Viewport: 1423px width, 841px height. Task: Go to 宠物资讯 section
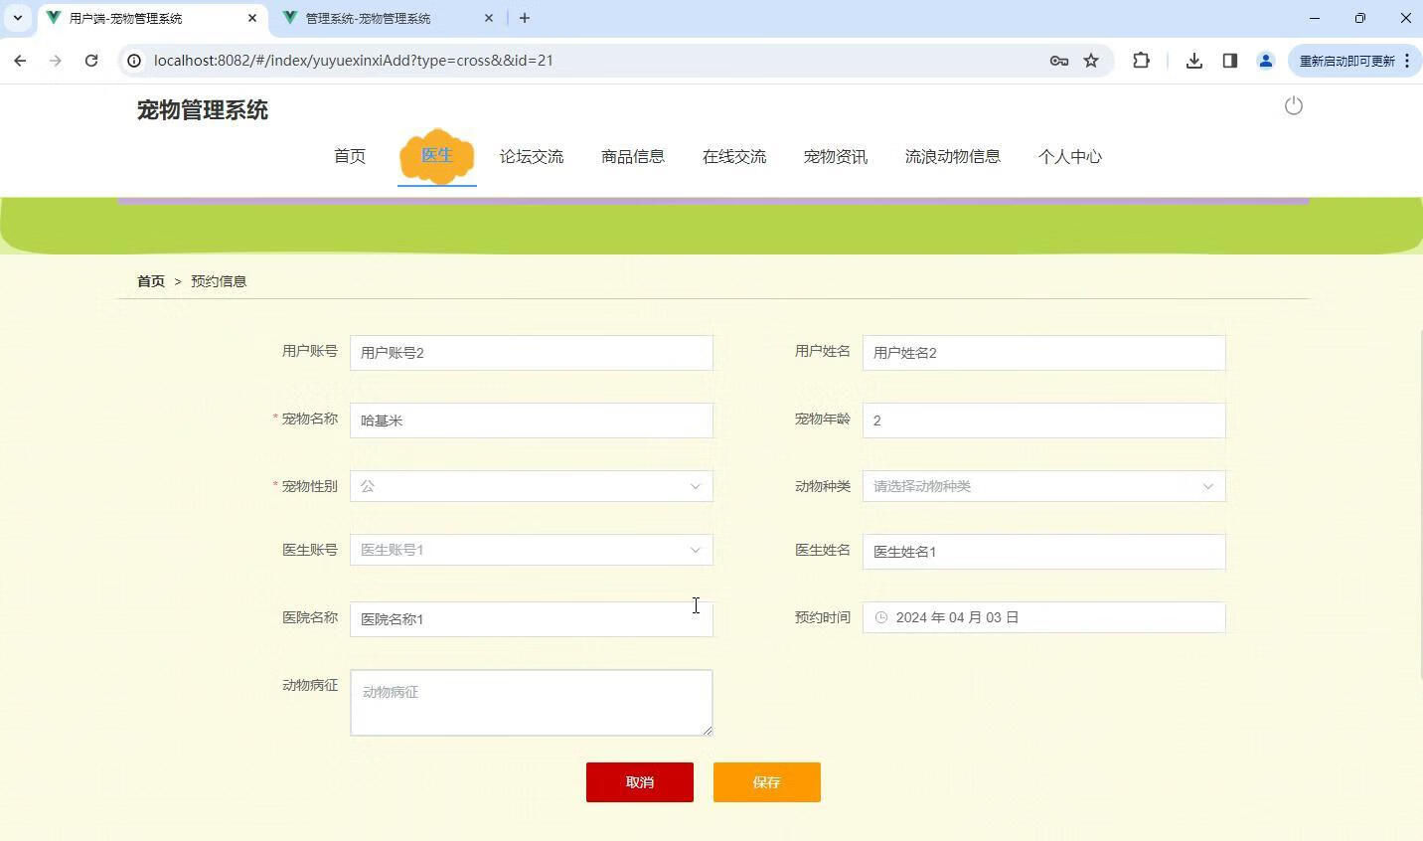(x=836, y=156)
